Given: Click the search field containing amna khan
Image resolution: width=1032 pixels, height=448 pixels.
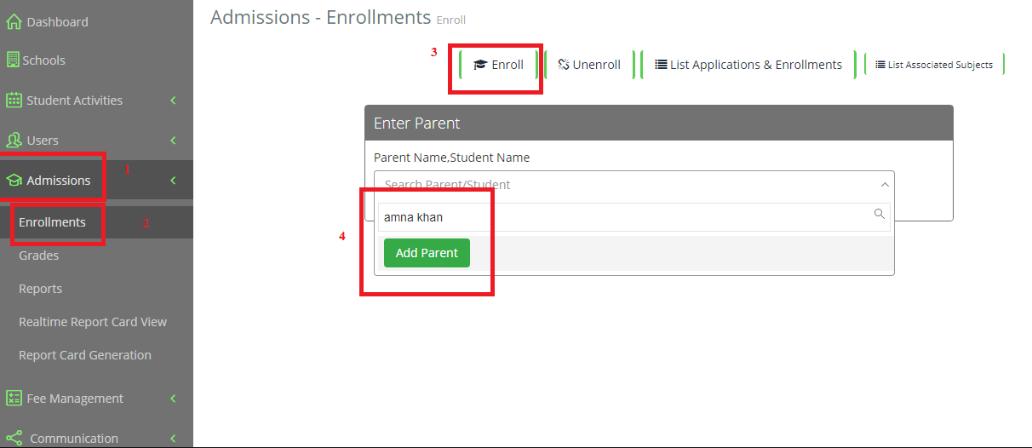Looking at the screenshot, I should tap(634, 217).
